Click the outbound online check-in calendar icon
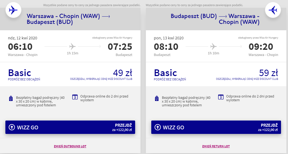Screen dimensions: 288x154 click(75, 97)
